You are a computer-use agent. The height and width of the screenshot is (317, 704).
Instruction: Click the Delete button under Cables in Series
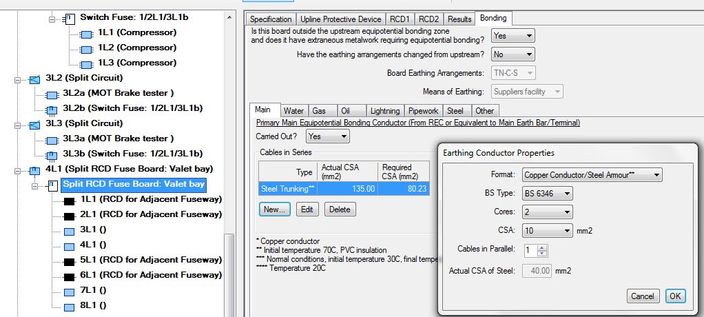pos(340,209)
